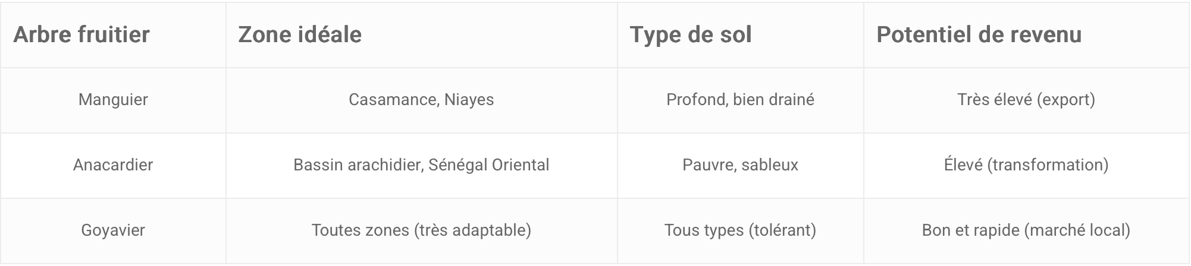Select the "Anacardier" cell

pos(113,165)
